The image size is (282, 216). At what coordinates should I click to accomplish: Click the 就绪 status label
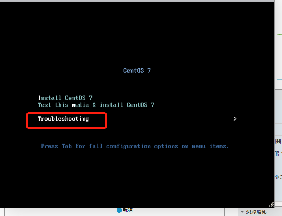128,210
